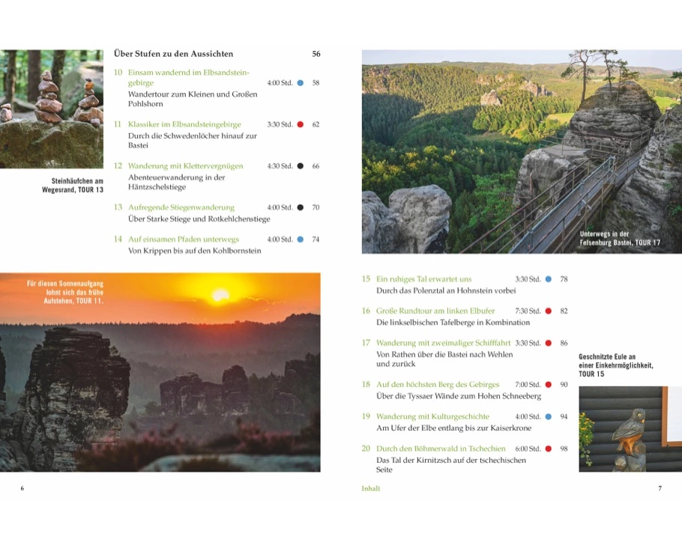The height and width of the screenshot is (545, 682).
Task: Click the black dot beside Wanderung mit Klettervergnügen
Action: [300, 166]
